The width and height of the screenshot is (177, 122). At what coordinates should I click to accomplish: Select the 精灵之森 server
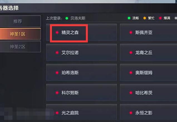(81, 32)
